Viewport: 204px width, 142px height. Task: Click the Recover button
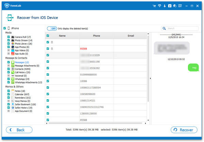(x=184, y=130)
